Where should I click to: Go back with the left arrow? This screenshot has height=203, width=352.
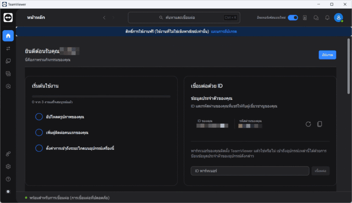[x=104, y=17]
